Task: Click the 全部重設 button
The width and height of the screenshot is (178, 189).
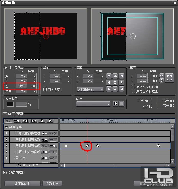Action: click(x=52, y=183)
